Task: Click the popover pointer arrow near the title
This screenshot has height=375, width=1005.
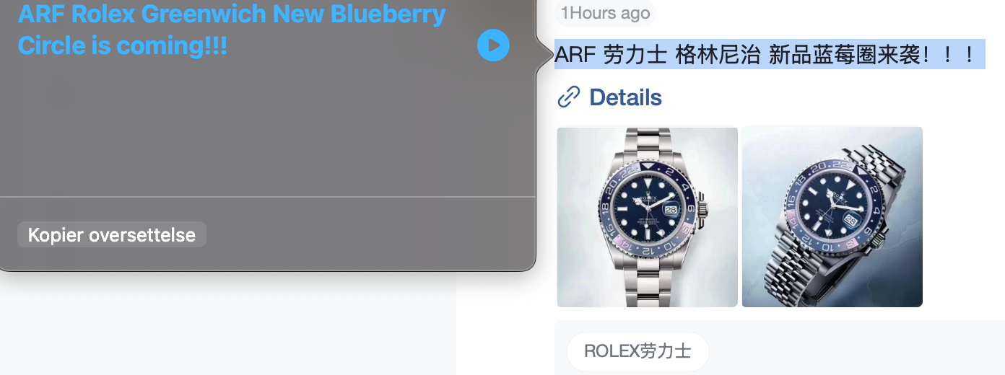Action: [x=544, y=53]
